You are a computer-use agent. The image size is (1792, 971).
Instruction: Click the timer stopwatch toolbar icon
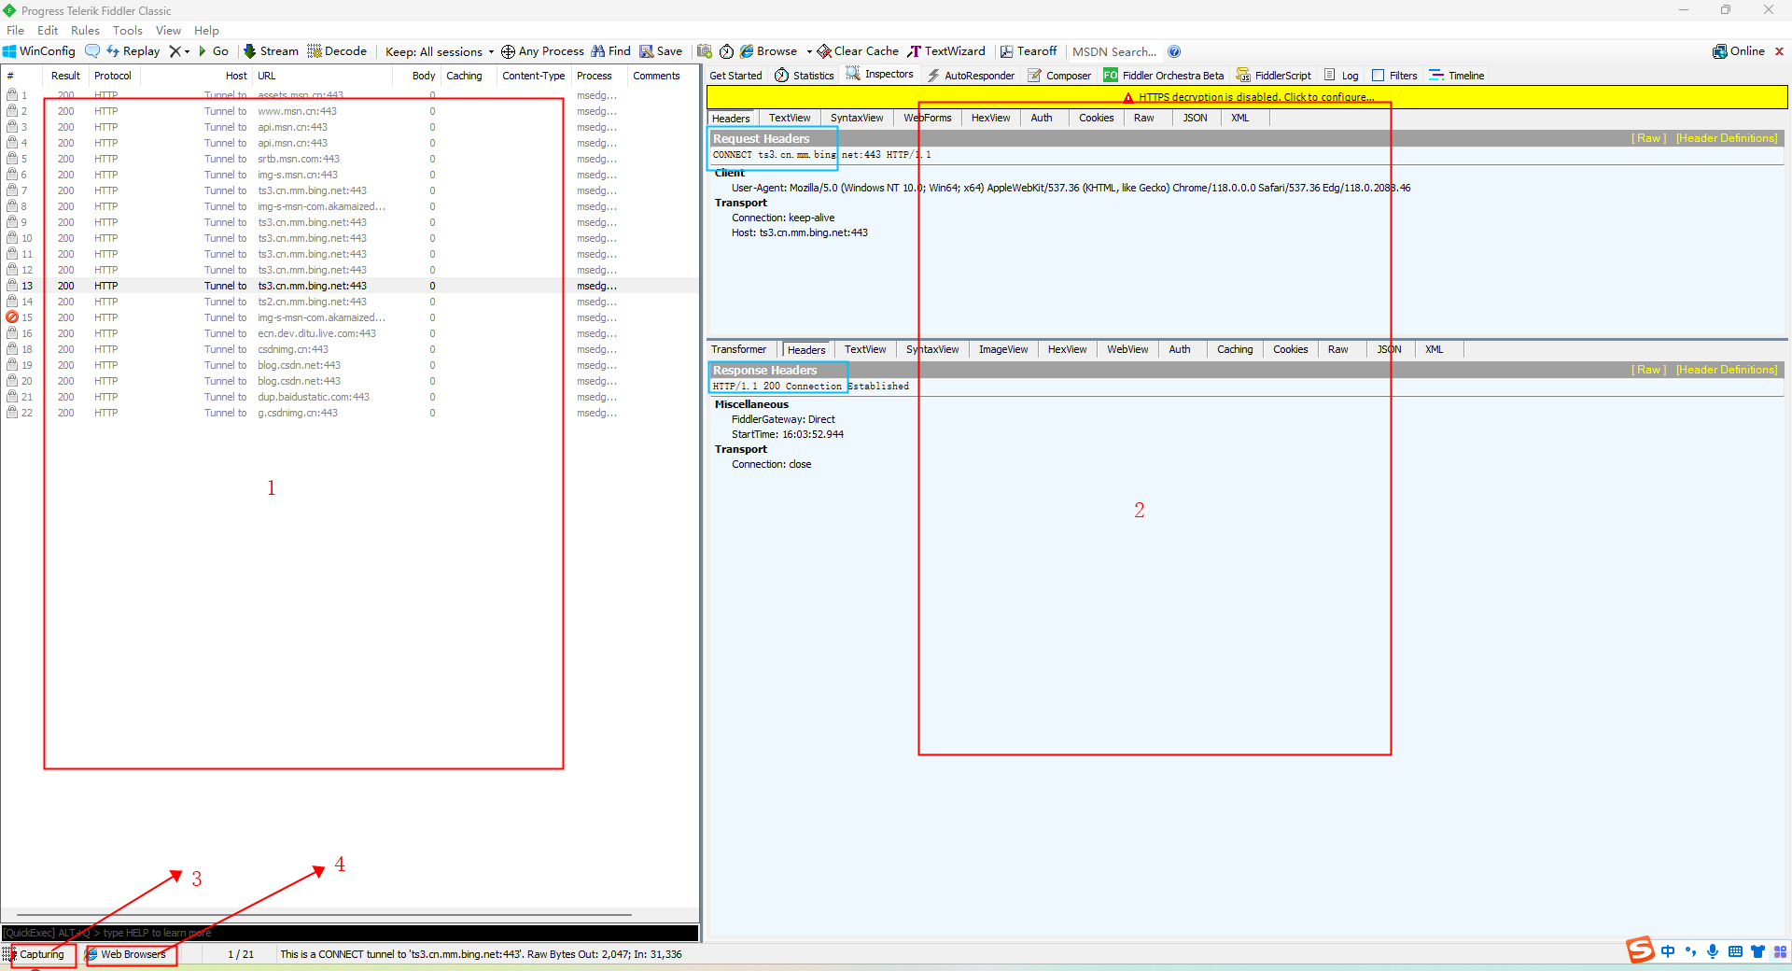click(726, 51)
